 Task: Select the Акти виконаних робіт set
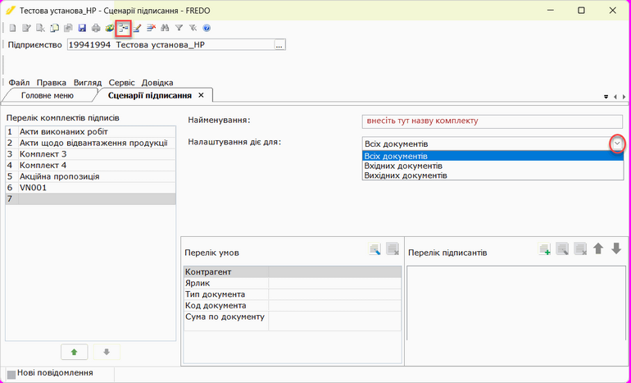coord(90,132)
